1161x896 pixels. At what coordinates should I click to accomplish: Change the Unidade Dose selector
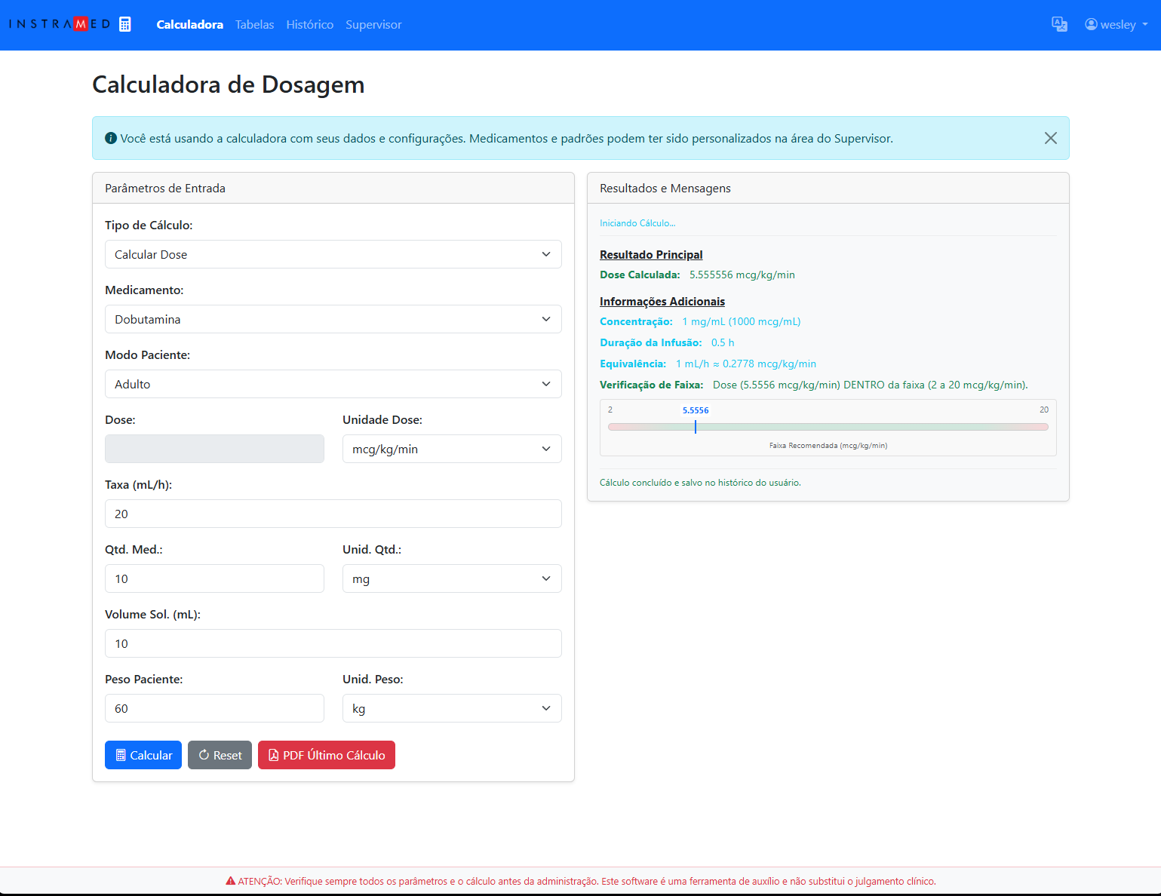[451, 449]
